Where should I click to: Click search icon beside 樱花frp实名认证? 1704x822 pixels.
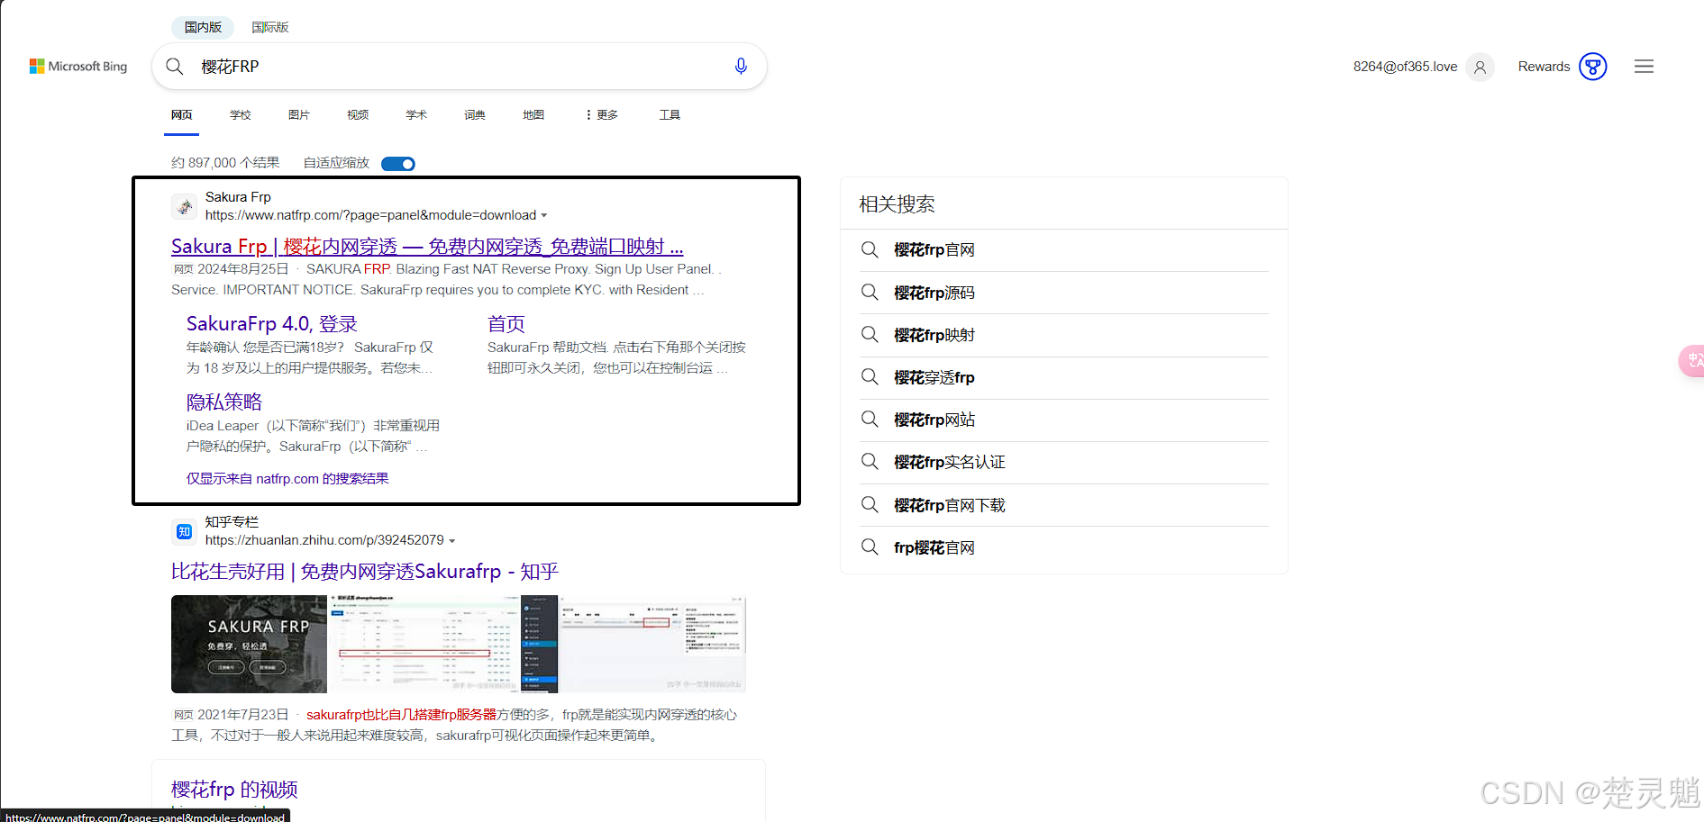[x=870, y=462]
